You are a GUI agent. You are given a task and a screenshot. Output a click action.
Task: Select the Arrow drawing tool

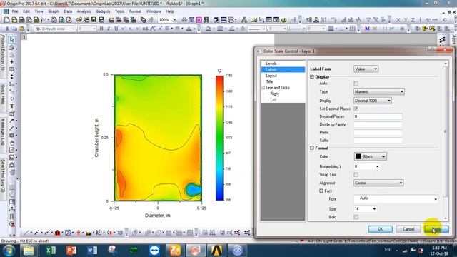coord(11,121)
